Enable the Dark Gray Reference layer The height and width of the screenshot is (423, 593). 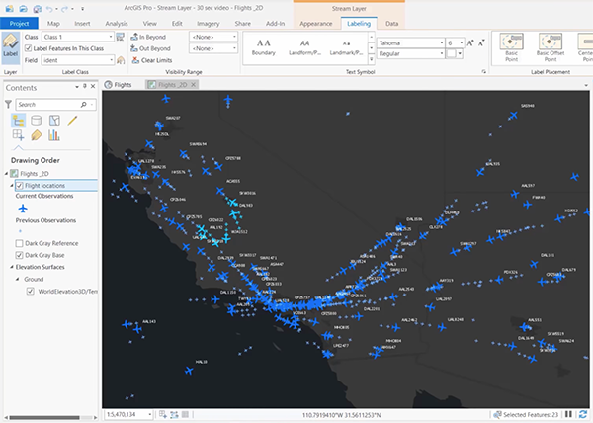coord(20,243)
